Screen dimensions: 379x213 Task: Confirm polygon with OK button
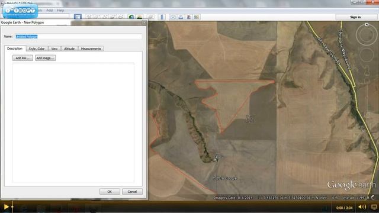click(110, 192)
